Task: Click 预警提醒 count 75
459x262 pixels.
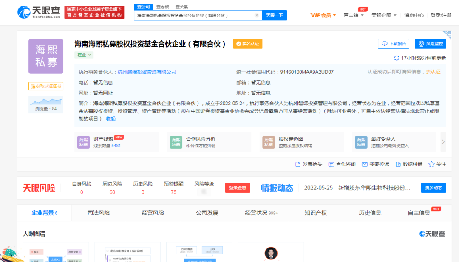Action: (173, 192)
